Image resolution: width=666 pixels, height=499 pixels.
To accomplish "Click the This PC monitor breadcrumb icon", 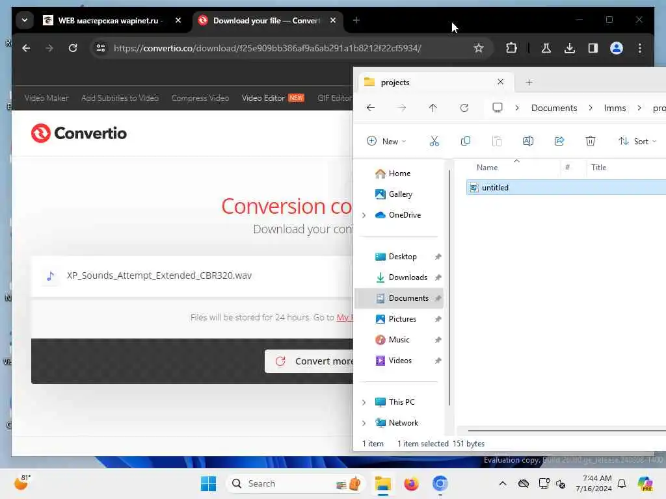I will point(498,108).
